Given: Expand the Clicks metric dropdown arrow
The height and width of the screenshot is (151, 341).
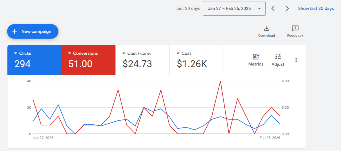Looking at the screenshot, I should coord(16,53).
